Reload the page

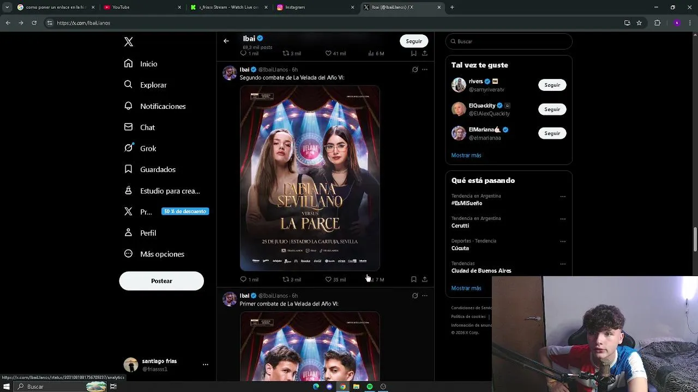pyautogui.click(x=34, y=23)
